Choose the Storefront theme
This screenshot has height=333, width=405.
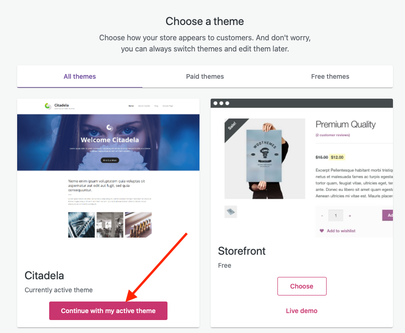tap(302, 286)
